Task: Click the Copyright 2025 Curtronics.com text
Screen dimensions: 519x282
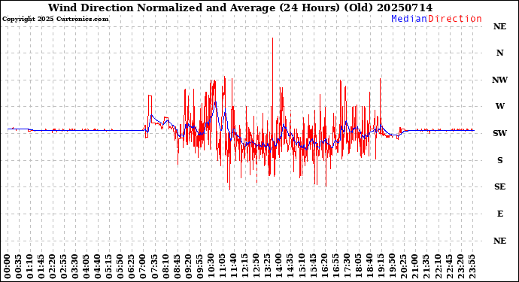Action: pyautogui.click(x=55, y=20)
